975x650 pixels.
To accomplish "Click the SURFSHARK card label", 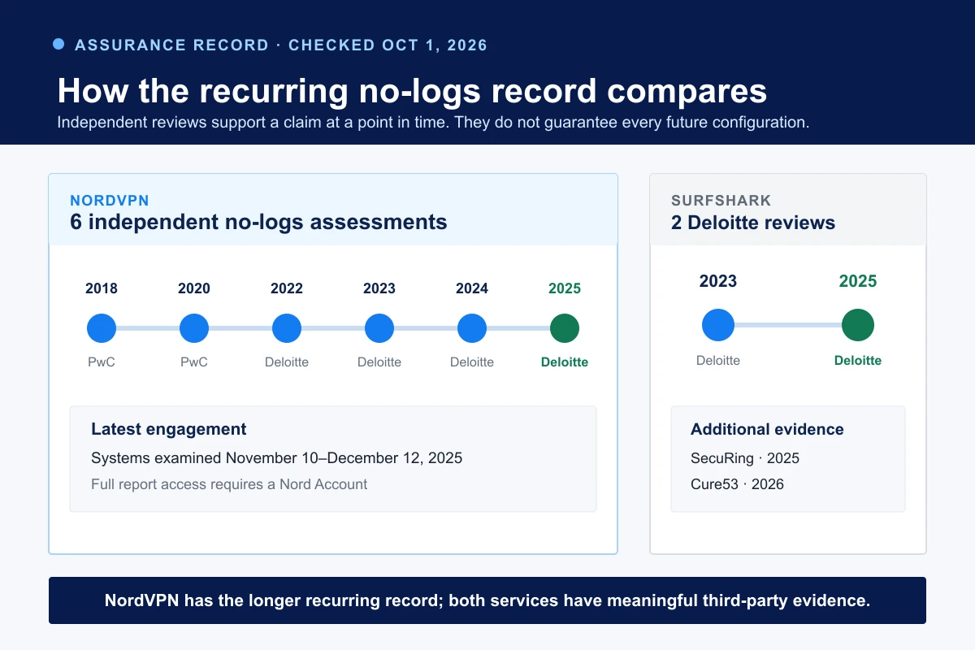I will (721, 200).
